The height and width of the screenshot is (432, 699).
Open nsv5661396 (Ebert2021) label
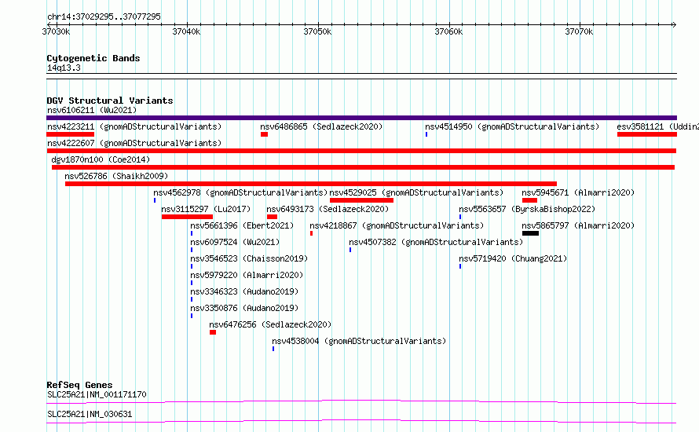click(x=242, y=225)
